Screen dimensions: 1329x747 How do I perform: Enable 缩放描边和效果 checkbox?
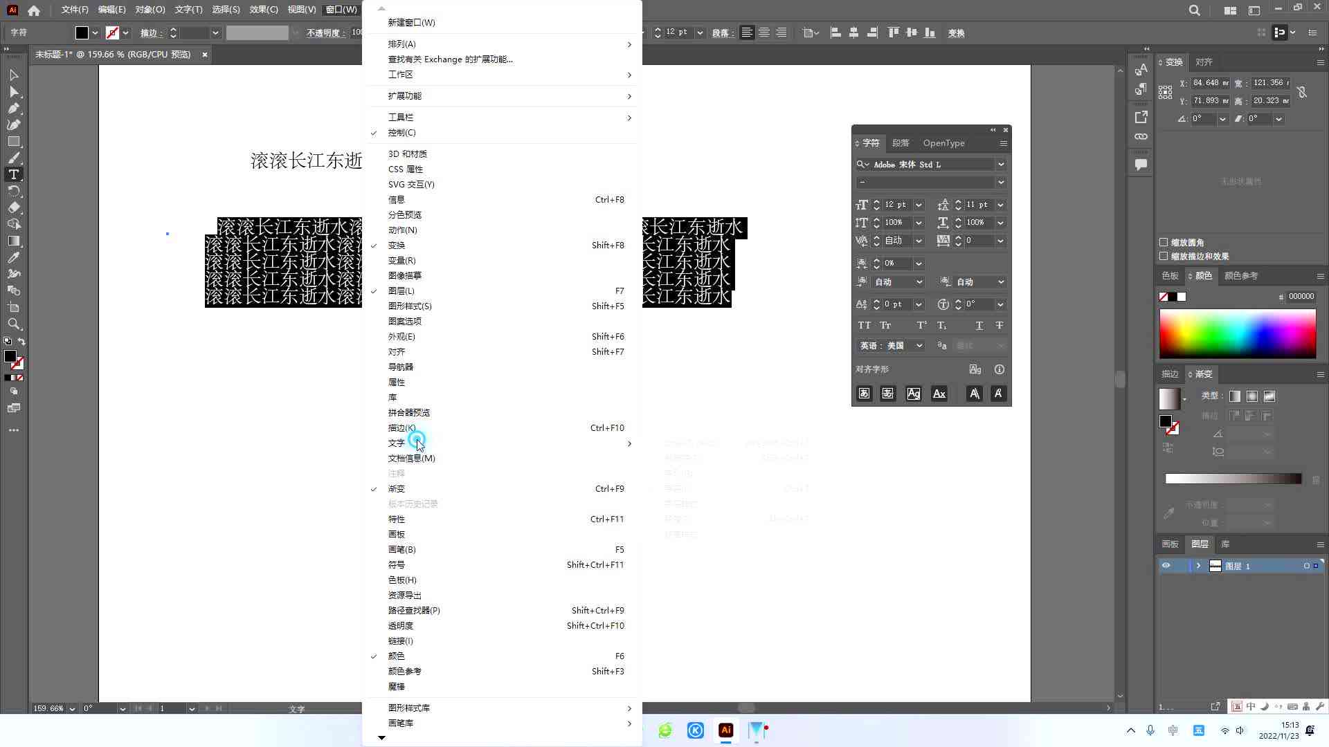[x=1164, y=257]
